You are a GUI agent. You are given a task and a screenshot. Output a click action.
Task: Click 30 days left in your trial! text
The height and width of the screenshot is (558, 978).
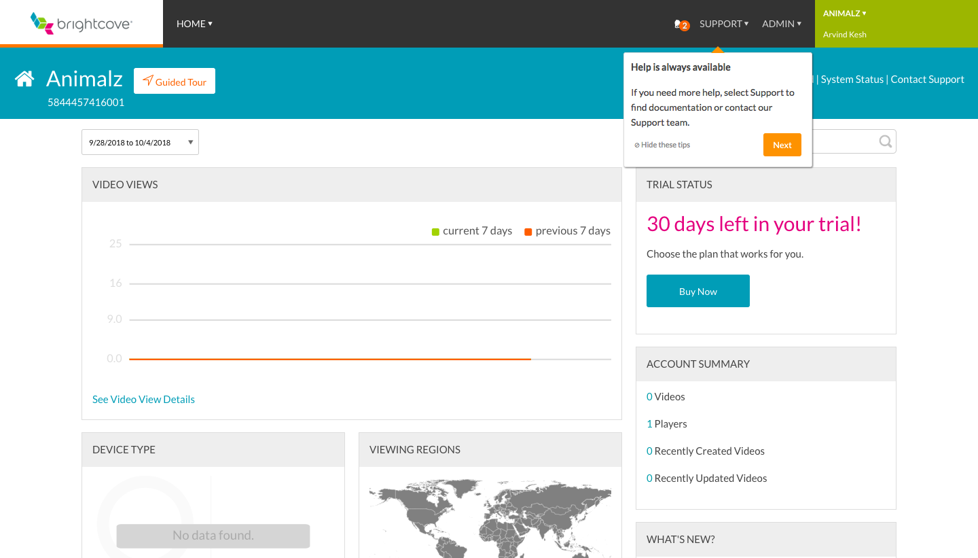(x=754, y=224)
